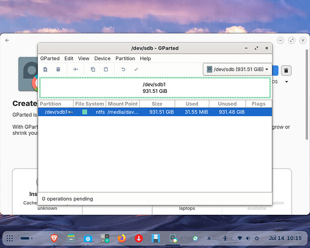This screenshot has width=310, height=248.
Task: Click the Flags column header
Action: pos(258,104)
